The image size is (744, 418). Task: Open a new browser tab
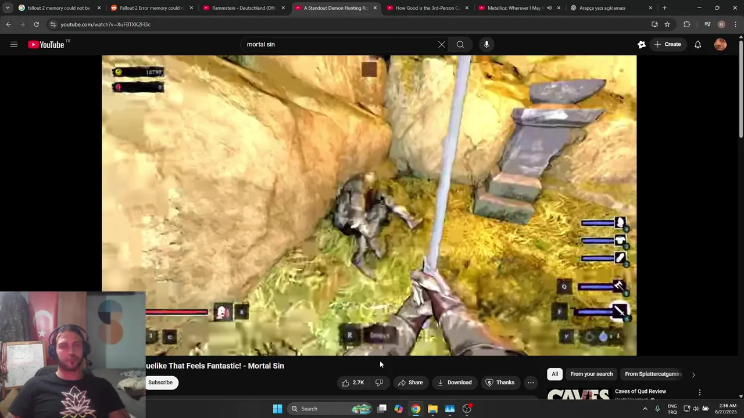[x=664, y=8]
